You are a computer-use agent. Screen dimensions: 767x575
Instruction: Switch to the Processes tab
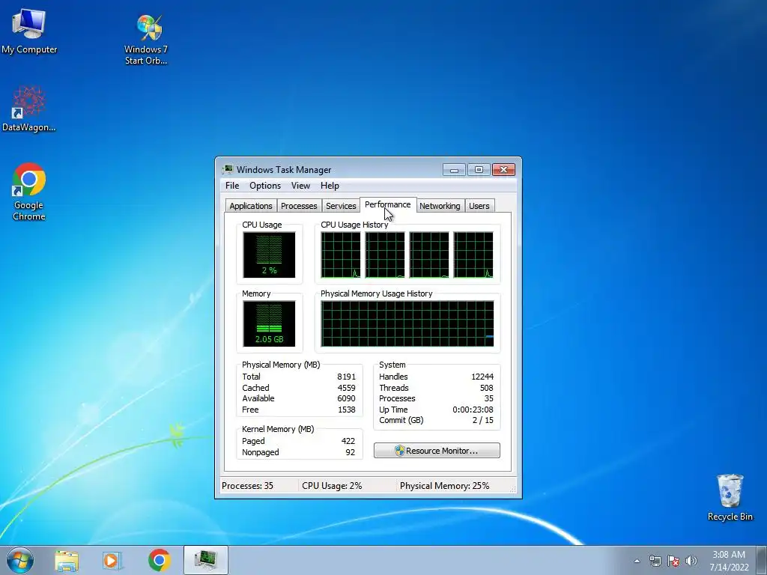point(299,206)
